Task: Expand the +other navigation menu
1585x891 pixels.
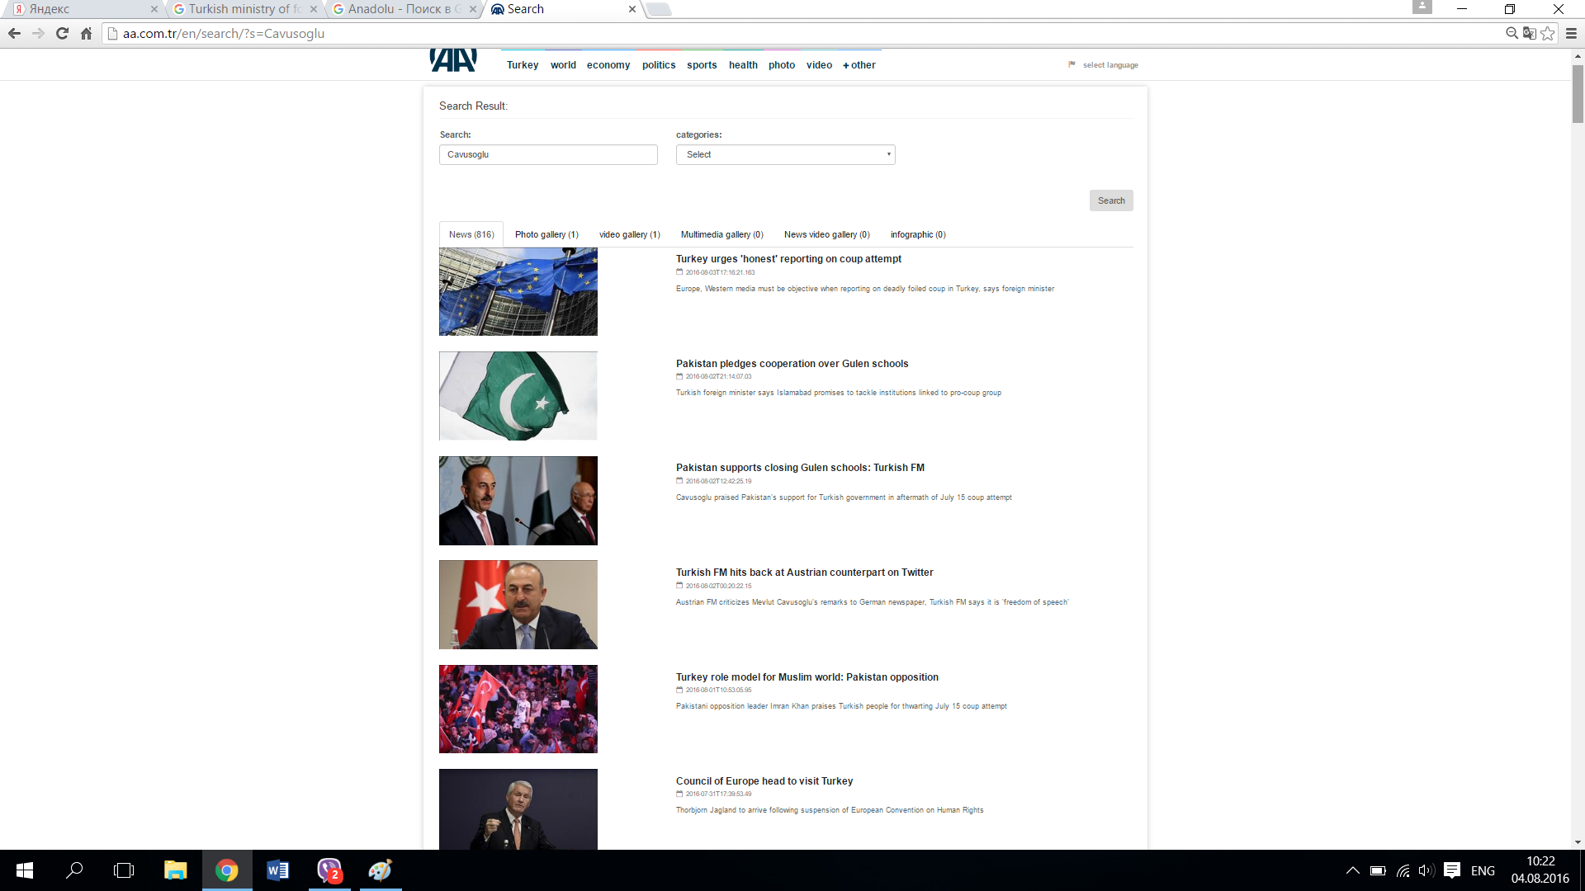Action: pyautogui.click(x=859, y=65)
